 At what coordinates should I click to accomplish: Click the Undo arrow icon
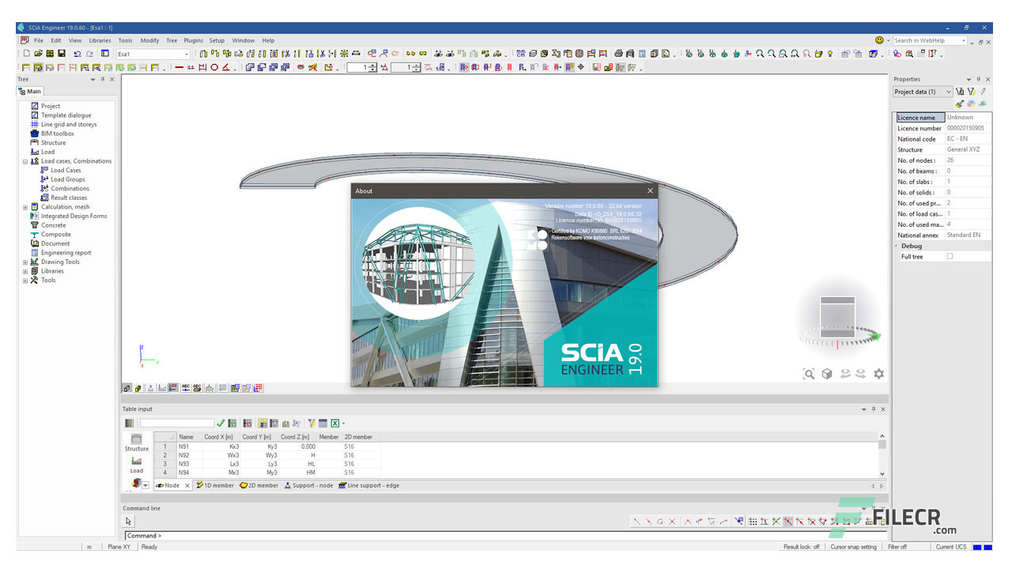point(77,54)
